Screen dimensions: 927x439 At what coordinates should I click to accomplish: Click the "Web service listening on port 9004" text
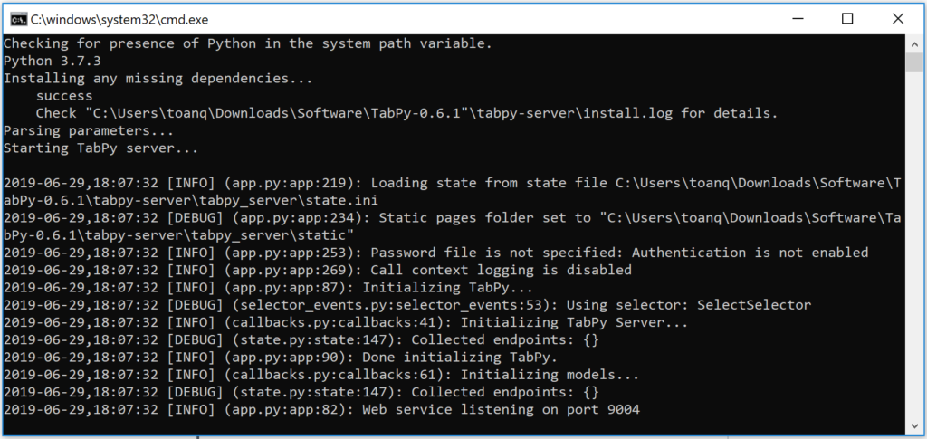(501, 409)
